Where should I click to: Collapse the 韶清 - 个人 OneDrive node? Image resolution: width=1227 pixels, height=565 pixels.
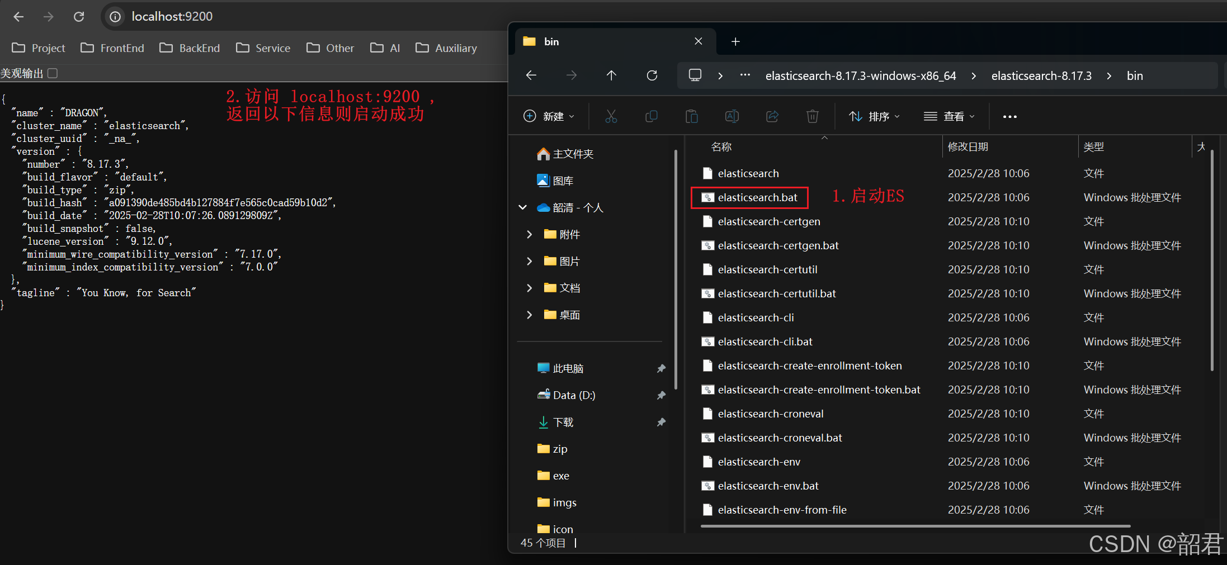click(523, 207)
